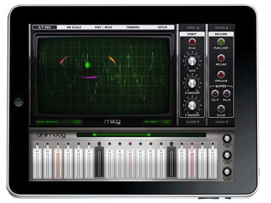Viewport: 271px width, 203px height.
Task: Click the GLIDE knob
Action: click(x=227, y=171)
